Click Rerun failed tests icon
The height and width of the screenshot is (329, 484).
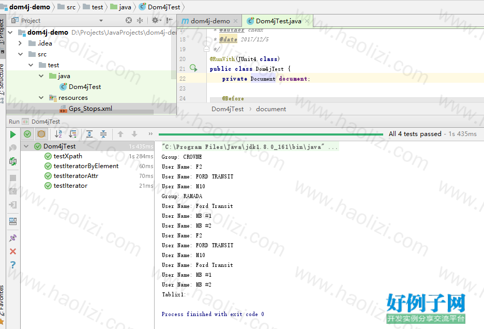point(12,148)
